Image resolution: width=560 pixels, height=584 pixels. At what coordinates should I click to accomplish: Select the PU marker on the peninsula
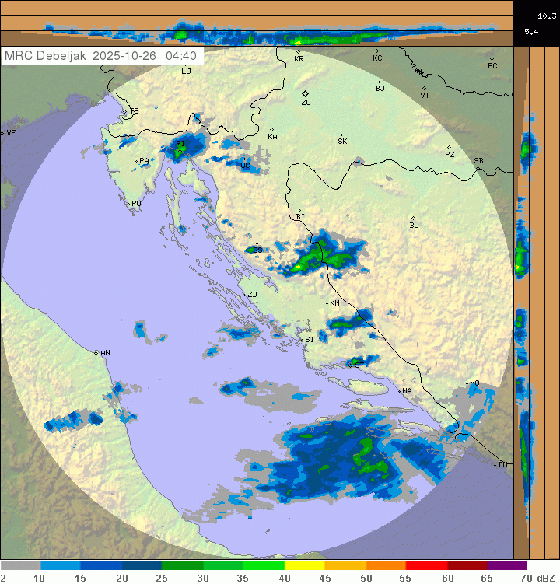pos(128,203)
